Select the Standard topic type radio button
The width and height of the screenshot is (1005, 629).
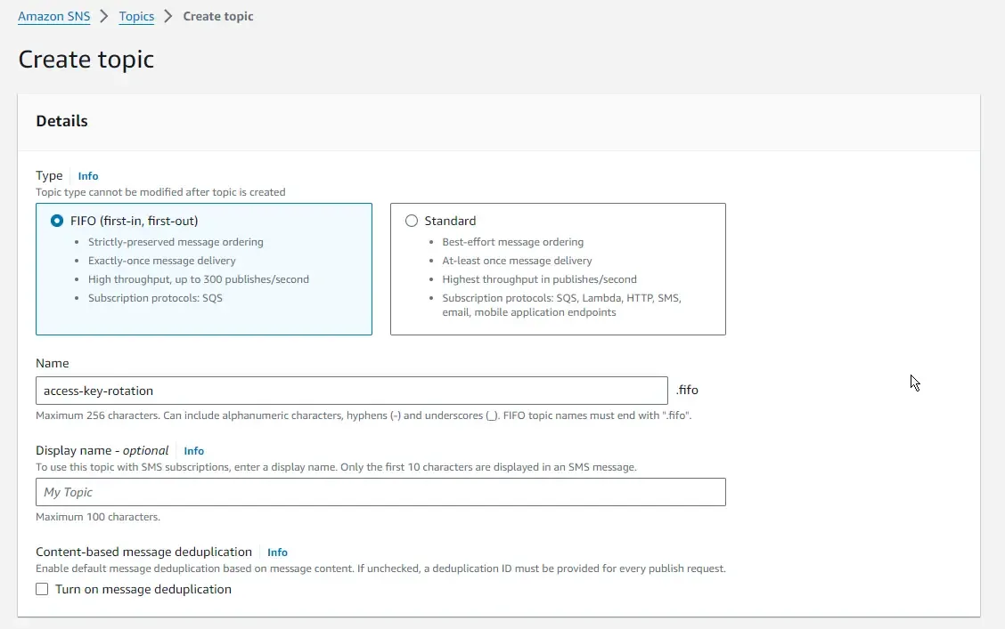411,221
